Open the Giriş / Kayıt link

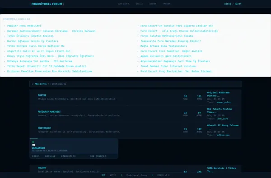233,4
